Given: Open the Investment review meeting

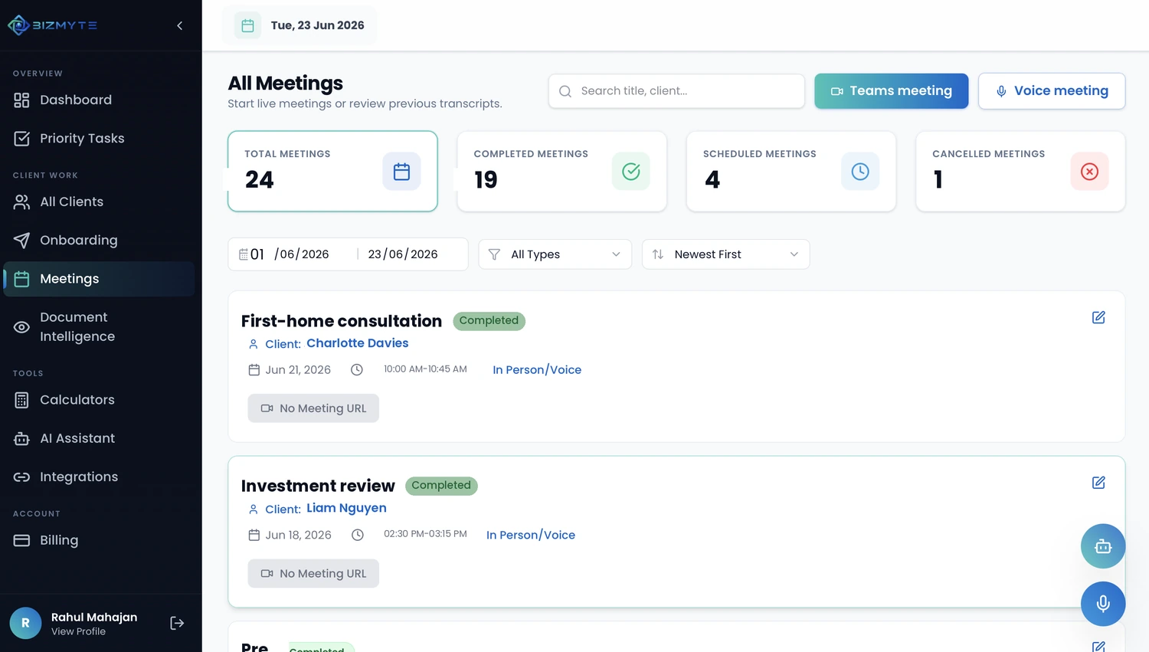Looking at the screenshot, I should (318, 486).
